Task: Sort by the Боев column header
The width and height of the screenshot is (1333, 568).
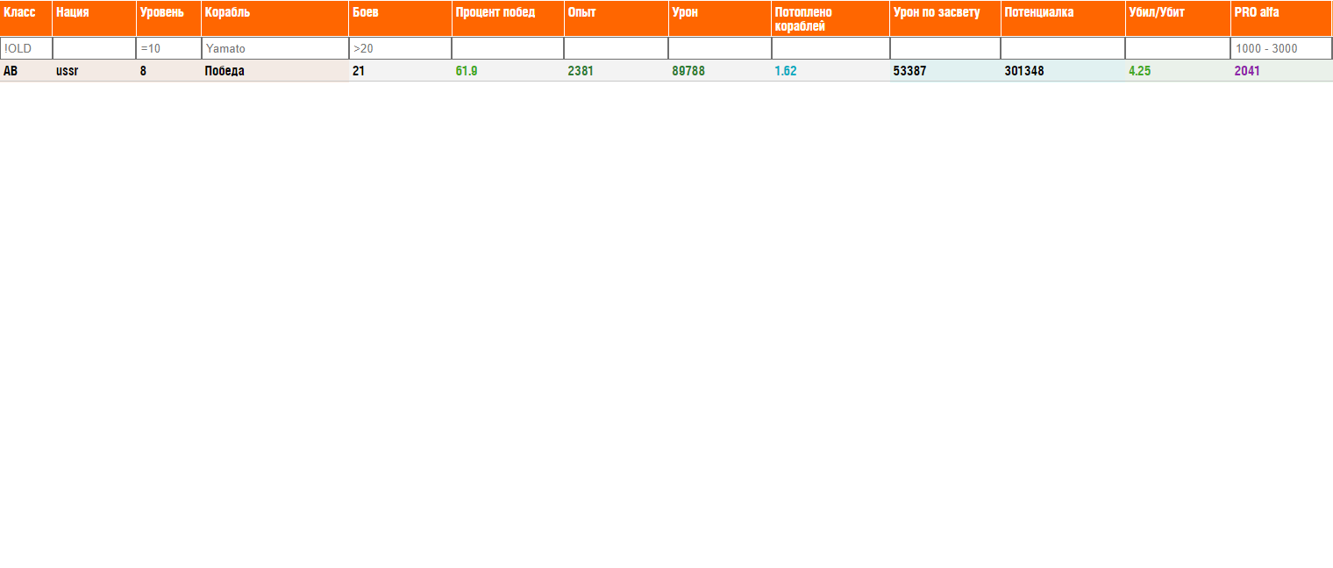Action: (400, 18)
